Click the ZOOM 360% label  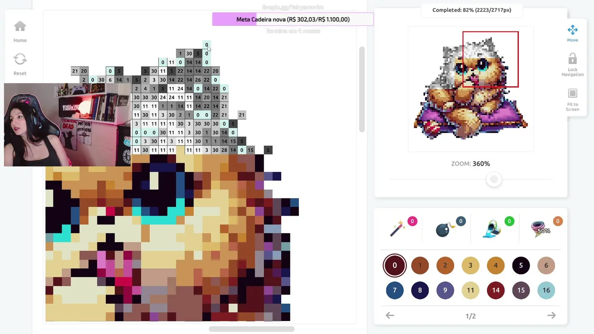click(471, 164)
